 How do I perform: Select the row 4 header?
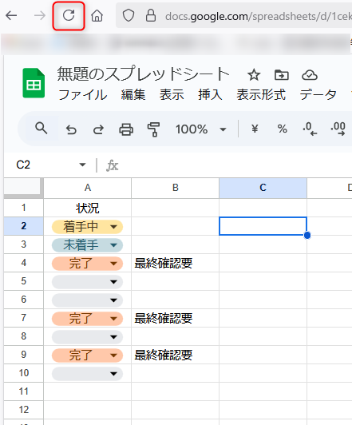tap(24, 263)
